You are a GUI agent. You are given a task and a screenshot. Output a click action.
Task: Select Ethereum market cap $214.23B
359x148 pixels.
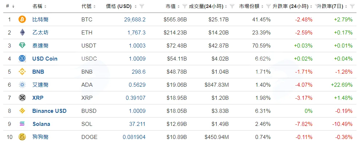[175, 33]
